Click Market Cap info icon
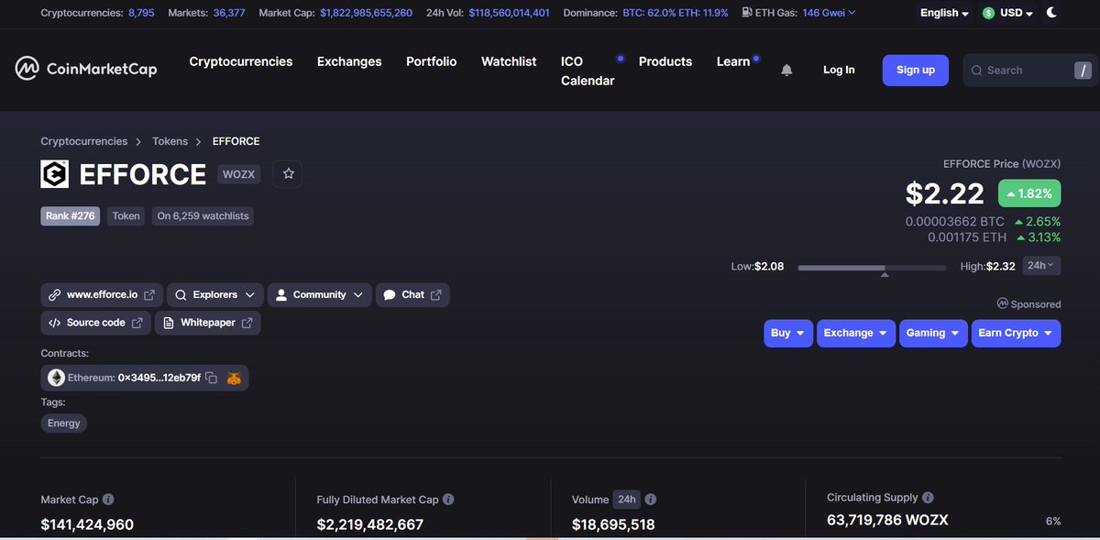The width and height of the screenshot is (1100, 540). pyautogui.click(x=108, y=500)
